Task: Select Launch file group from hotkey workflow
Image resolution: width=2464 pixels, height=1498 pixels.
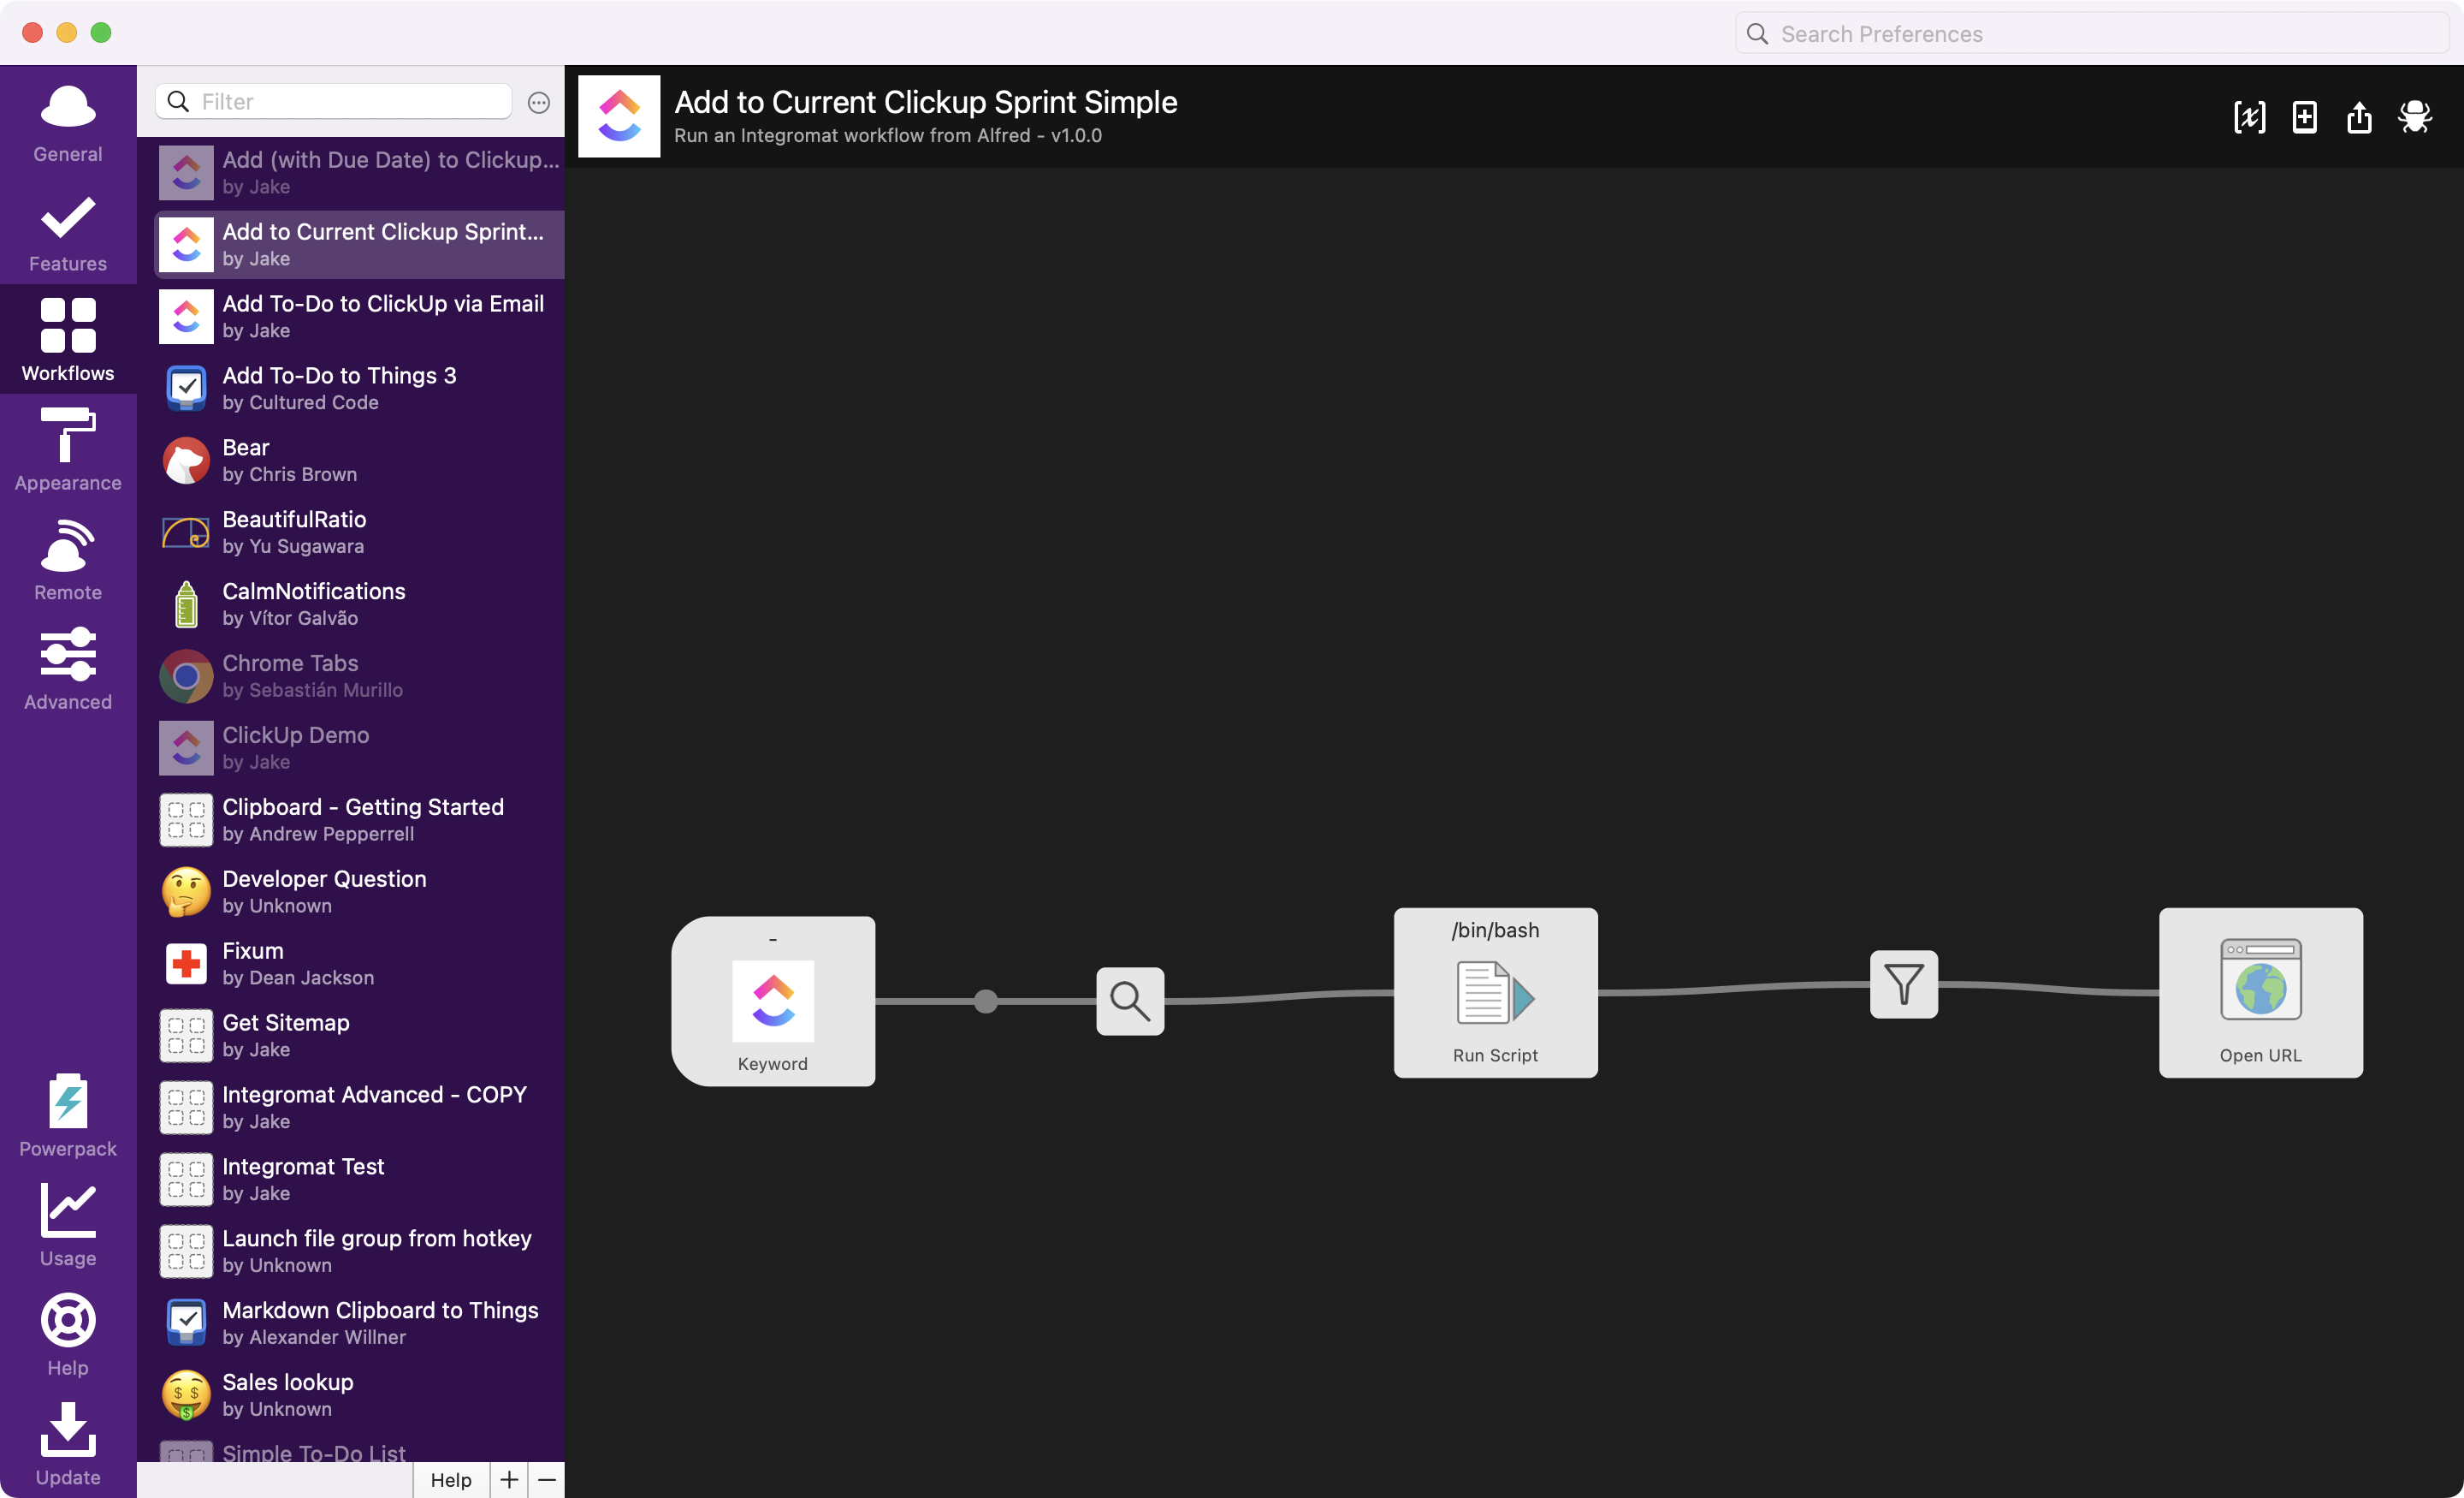Action: click(x=359, y=1251)
